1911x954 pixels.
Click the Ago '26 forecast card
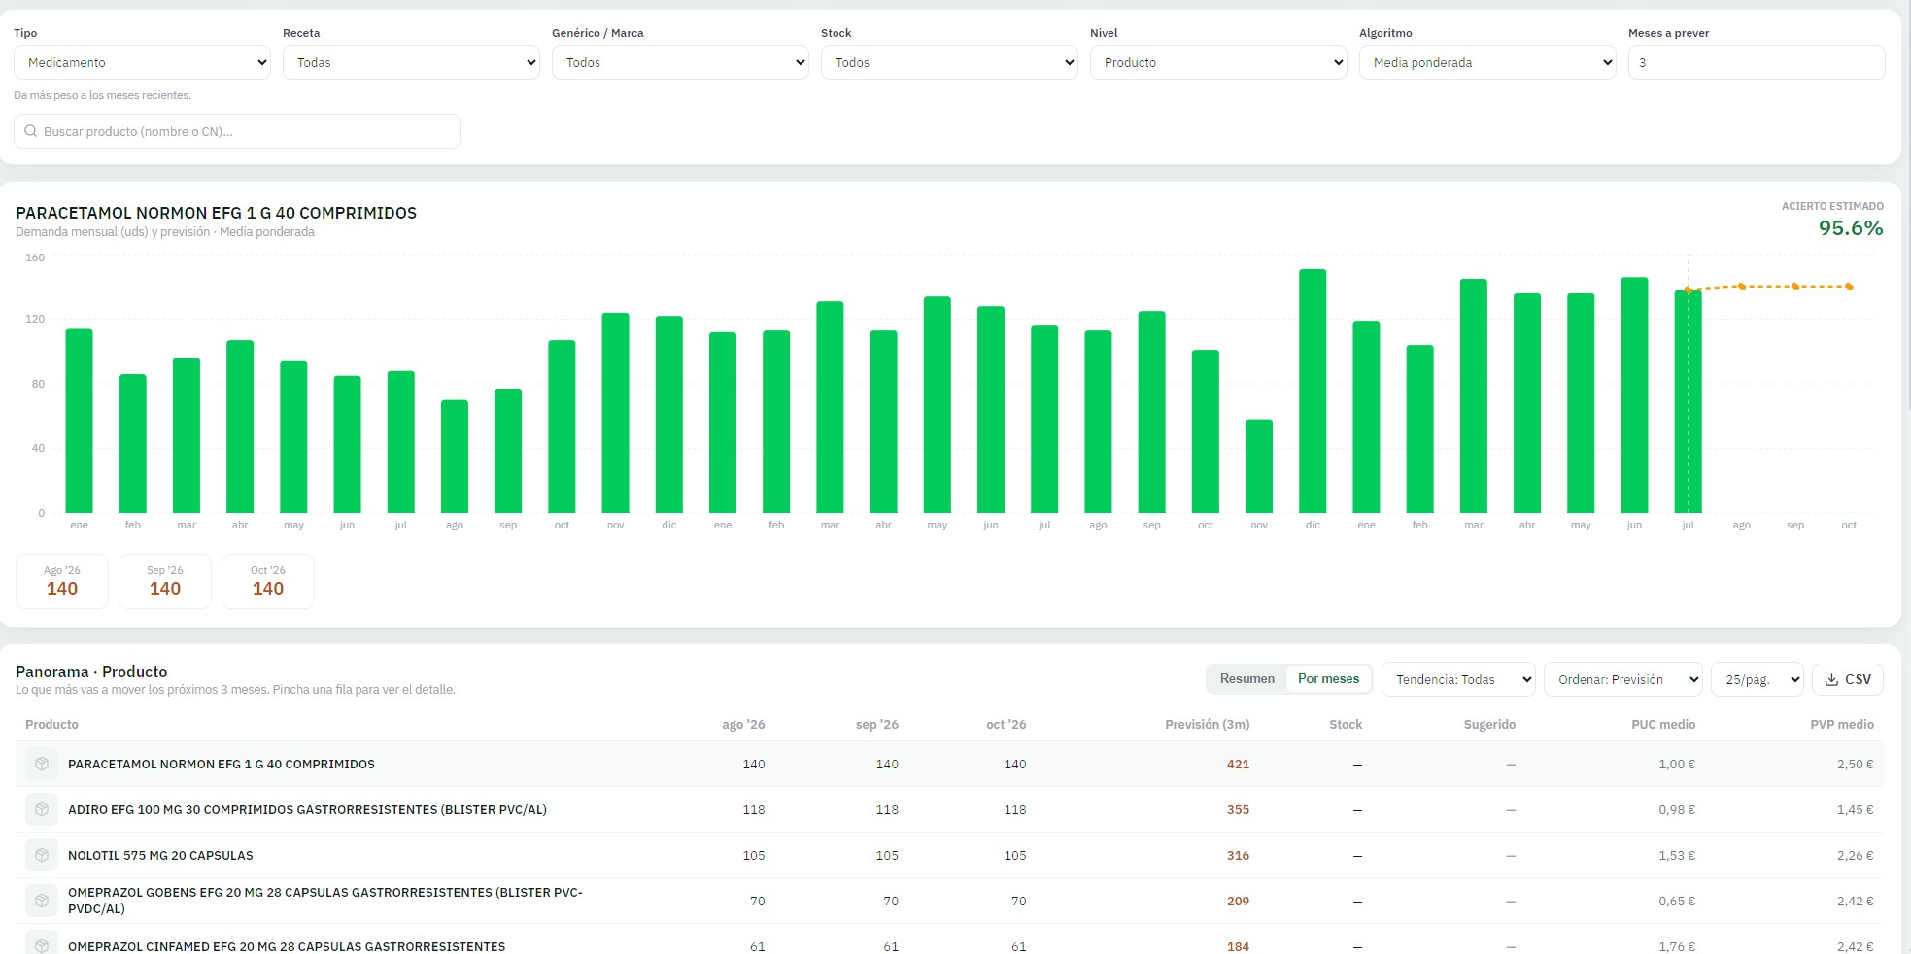[x=62, y=581]
